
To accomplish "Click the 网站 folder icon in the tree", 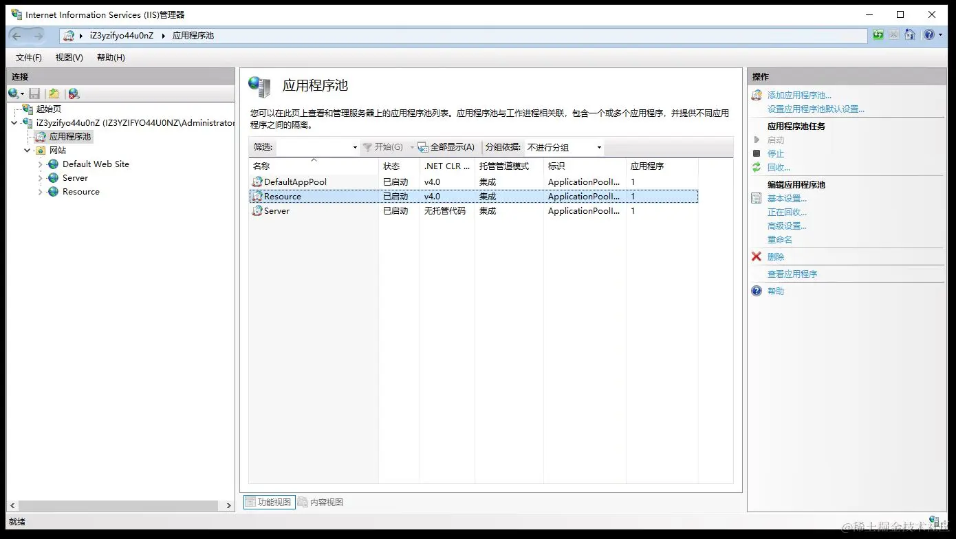I will (41, 151).
